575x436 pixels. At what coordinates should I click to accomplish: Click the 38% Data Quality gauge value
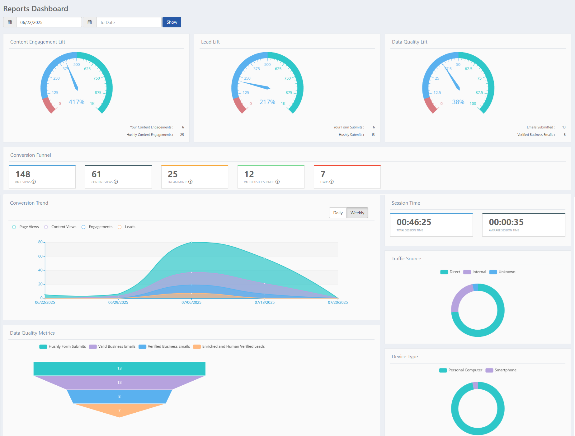pos(458,102)
